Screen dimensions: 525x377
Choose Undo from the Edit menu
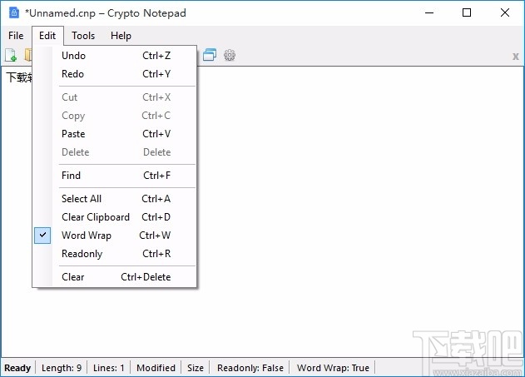tap(116, 56)
